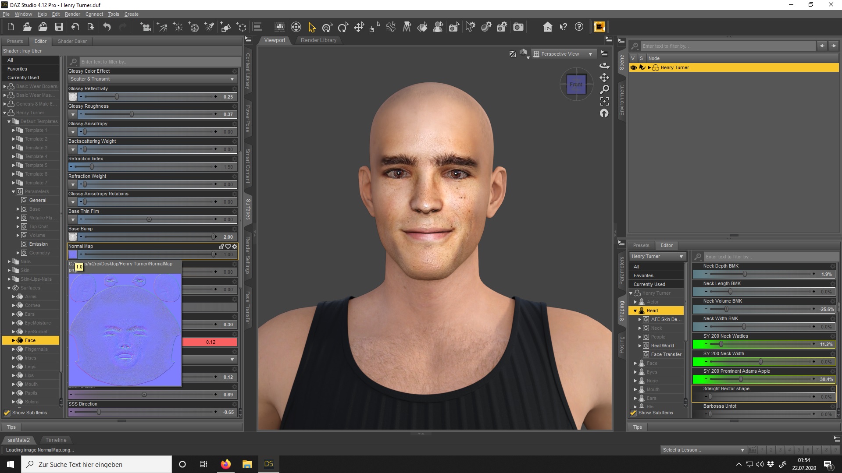
Task: Click the viewport Frame selection icon
Action: [x=604, y=101]
